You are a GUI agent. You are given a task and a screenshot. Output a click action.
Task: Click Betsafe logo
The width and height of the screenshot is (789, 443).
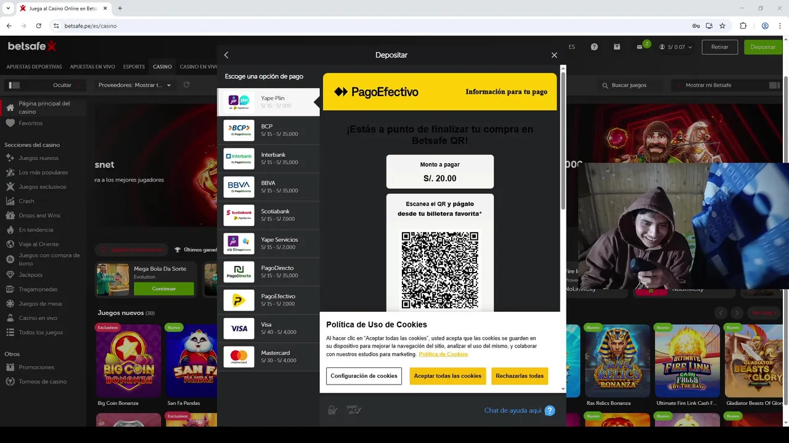[32, 46]
